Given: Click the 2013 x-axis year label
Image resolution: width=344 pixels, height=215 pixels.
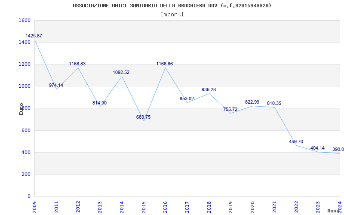Looking at the screenshot, I should pyautogui.click(x=100, y=207).
